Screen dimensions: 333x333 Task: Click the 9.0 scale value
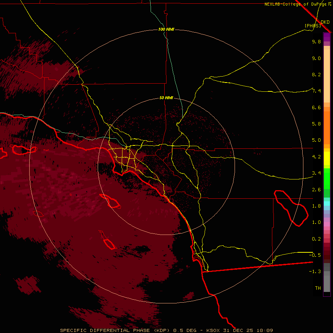(x=316, y=58)
